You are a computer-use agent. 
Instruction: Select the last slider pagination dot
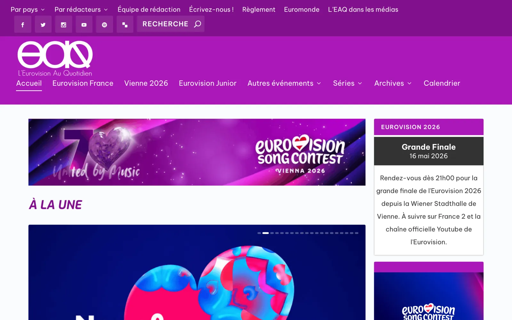click(356, 233)
